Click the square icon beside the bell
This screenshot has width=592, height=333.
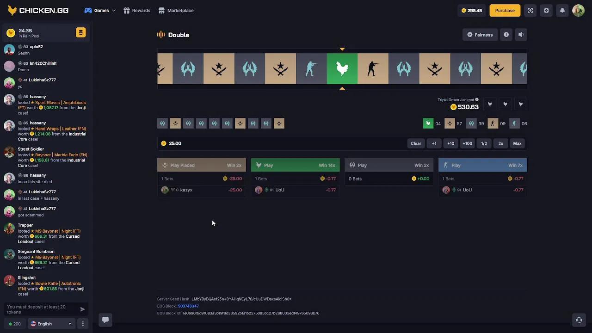coord(546,10)
